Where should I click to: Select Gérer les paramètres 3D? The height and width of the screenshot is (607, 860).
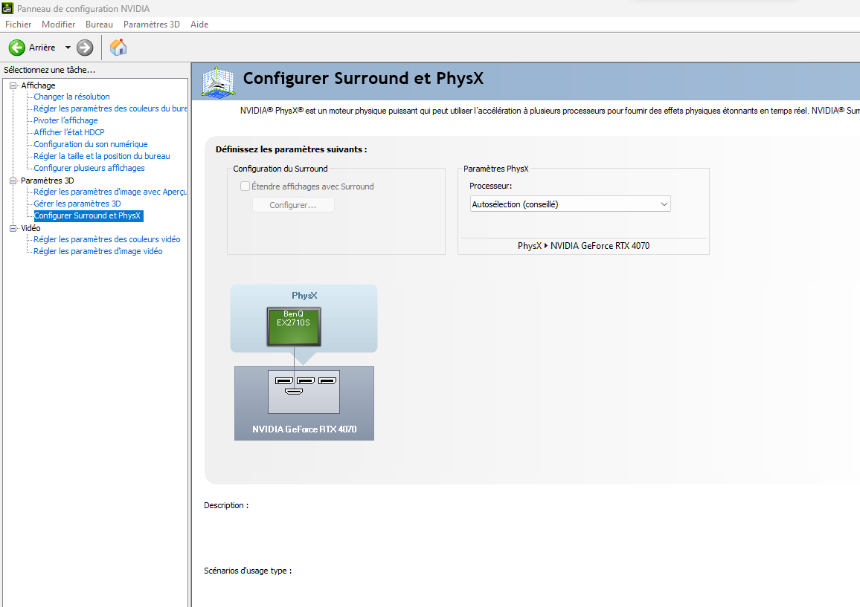(77, 204)
